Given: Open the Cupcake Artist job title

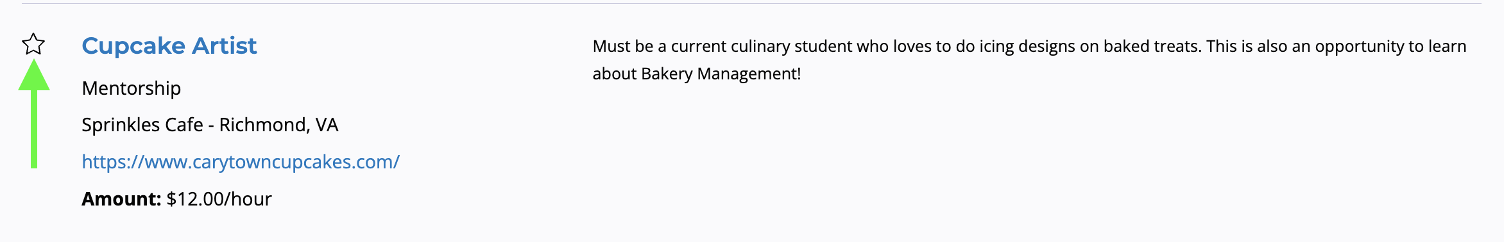Looking at the screenshot, I should (169, 46).
